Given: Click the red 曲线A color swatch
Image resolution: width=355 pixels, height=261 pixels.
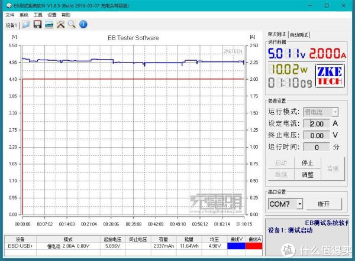Looking at the screenshot, I should click(254, 246).
